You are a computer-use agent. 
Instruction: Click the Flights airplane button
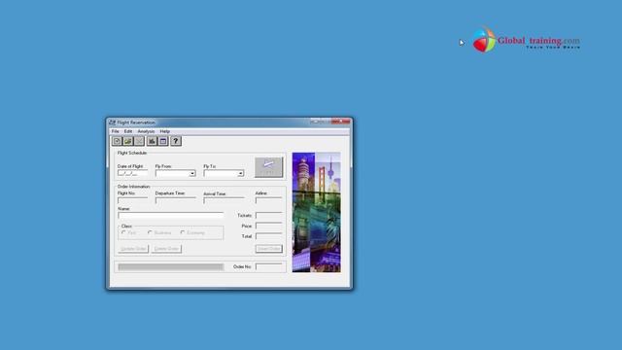268,166
